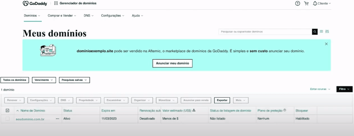Click the black search magnifier button
The width and height of the screenshot is (354, 136).
[315, 32]
